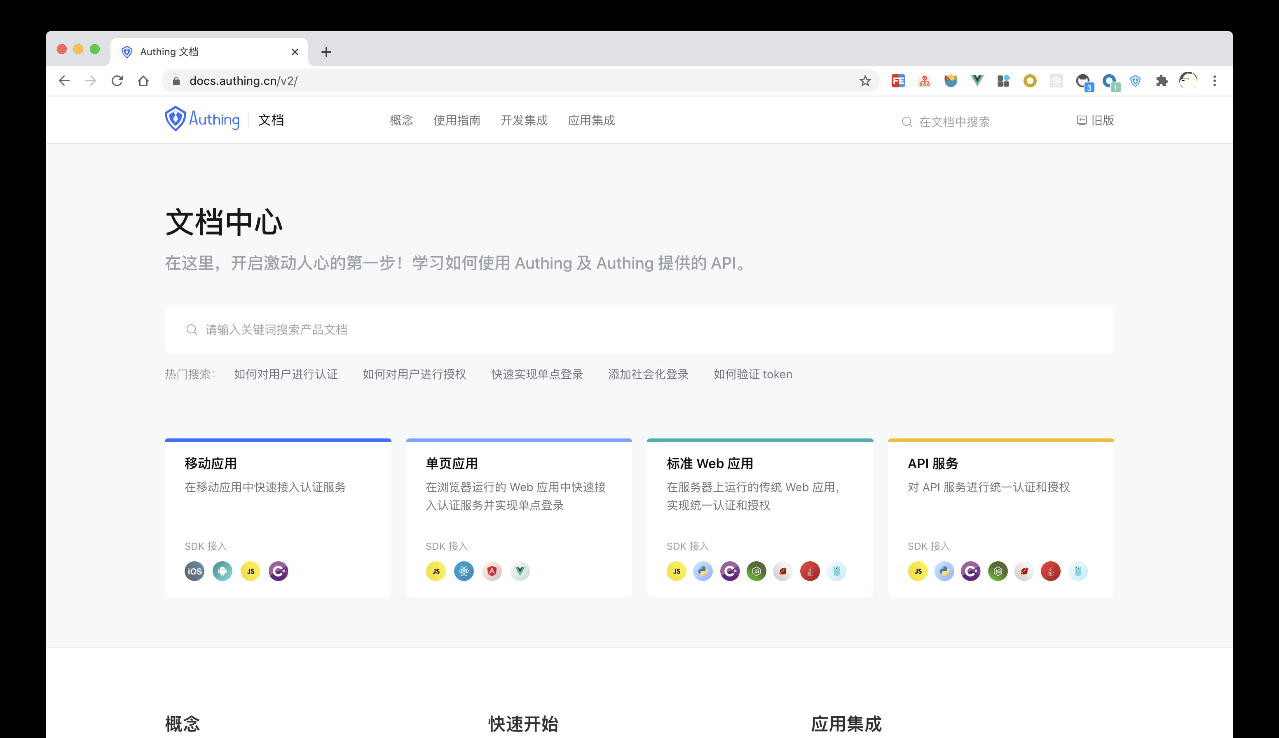Click hot search 如何对用户进行授权
Viewport: 1279px width, 738px height.
coord(414,374)
